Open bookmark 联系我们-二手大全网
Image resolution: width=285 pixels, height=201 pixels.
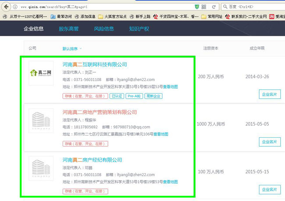coord(246,17)
